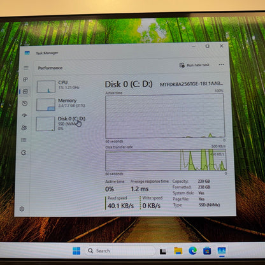The width and height of the screenshot is (265, 265).
Task: Open Task Manager settings gear
Action: coord(22,209)
